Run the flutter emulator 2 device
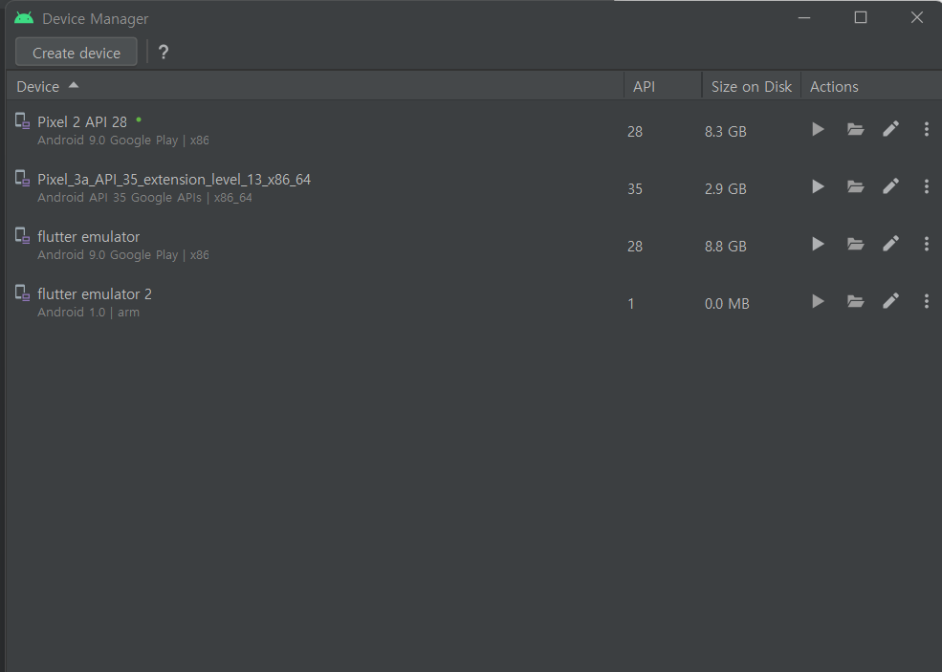Viewport: 942px width, 672px height. tap(818, 301)
